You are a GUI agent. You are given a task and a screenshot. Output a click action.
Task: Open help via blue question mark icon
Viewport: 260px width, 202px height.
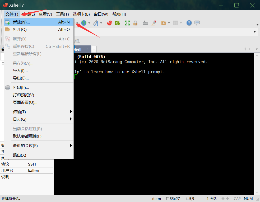tap(189, 23)
